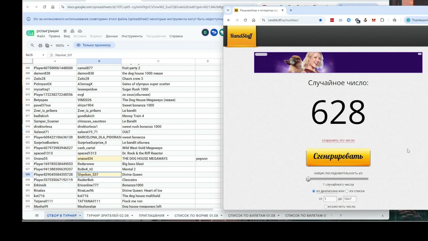Screen dimensions: 428x241
Task: Open the search menus magnifier in Sheets
Action: pos(32,45)
